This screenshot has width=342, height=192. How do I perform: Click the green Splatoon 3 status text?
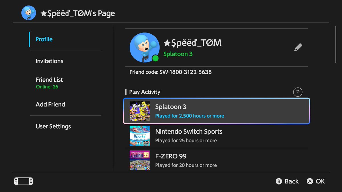point(178,54)
